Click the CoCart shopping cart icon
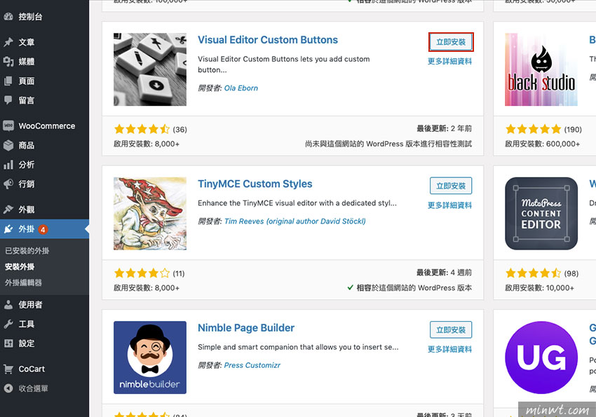The image size is (596, 417). tap(8, 369)
